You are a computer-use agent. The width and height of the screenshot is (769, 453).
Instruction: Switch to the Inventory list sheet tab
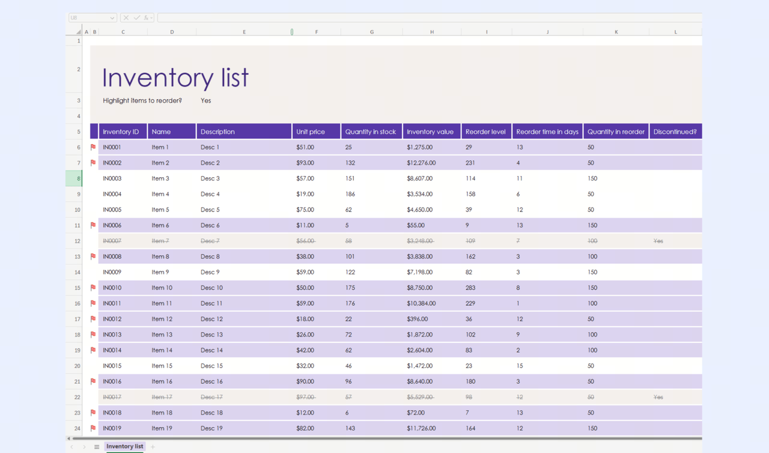tap(125, 446)
